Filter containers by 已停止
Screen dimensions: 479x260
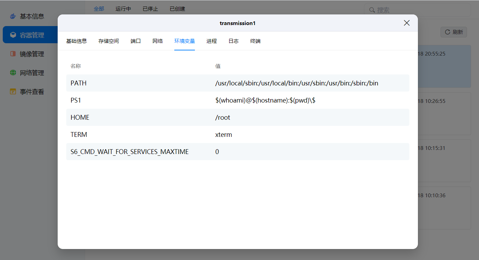(150, 9)
